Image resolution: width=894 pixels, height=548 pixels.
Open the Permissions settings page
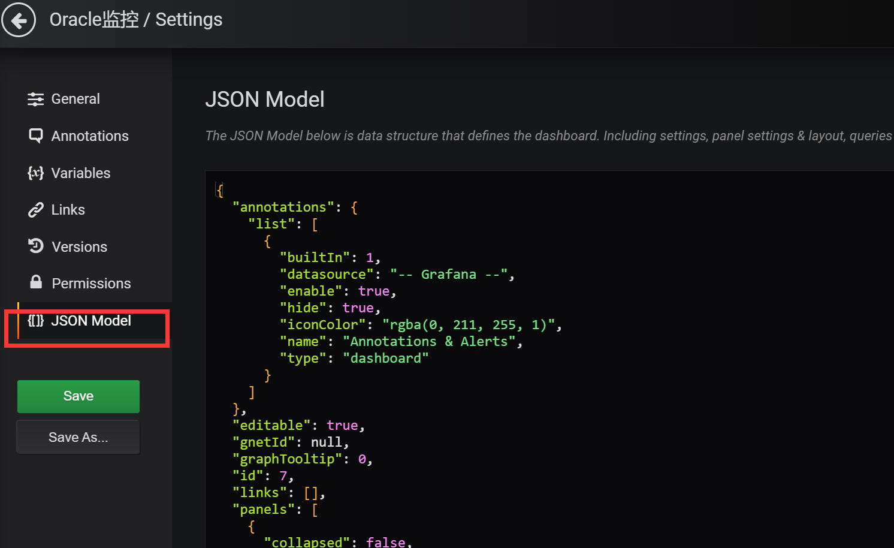click(91, 284)
